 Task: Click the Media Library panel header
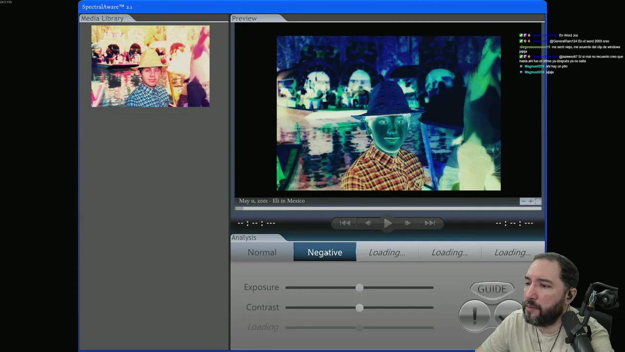pos(102,18)
